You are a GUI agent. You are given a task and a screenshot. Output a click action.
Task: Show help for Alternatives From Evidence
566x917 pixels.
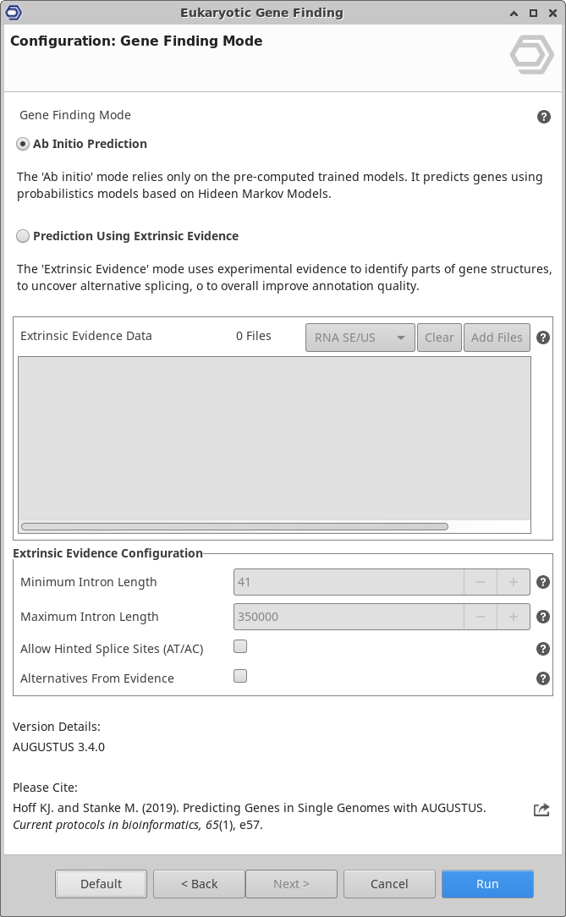pos(543,678)
